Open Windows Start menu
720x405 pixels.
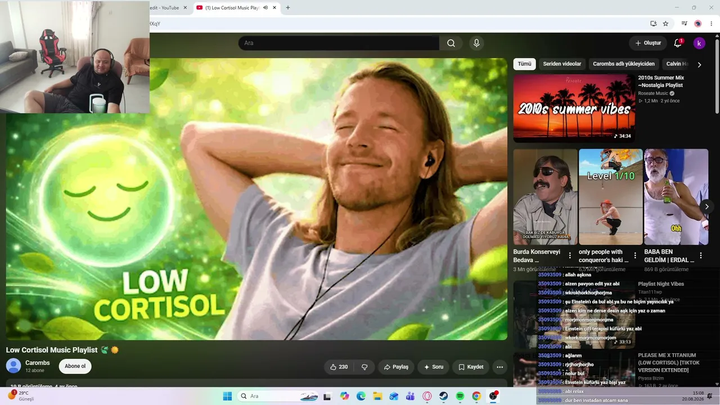(227, 396)
